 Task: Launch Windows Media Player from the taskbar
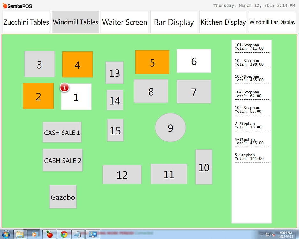pyautogui.click(x=34, y=234)
